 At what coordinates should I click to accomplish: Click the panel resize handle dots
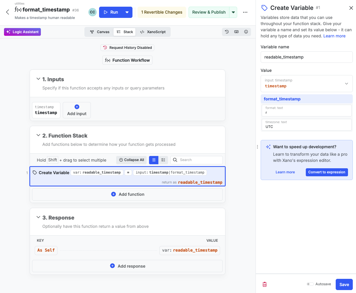click(x=257, y=147)
